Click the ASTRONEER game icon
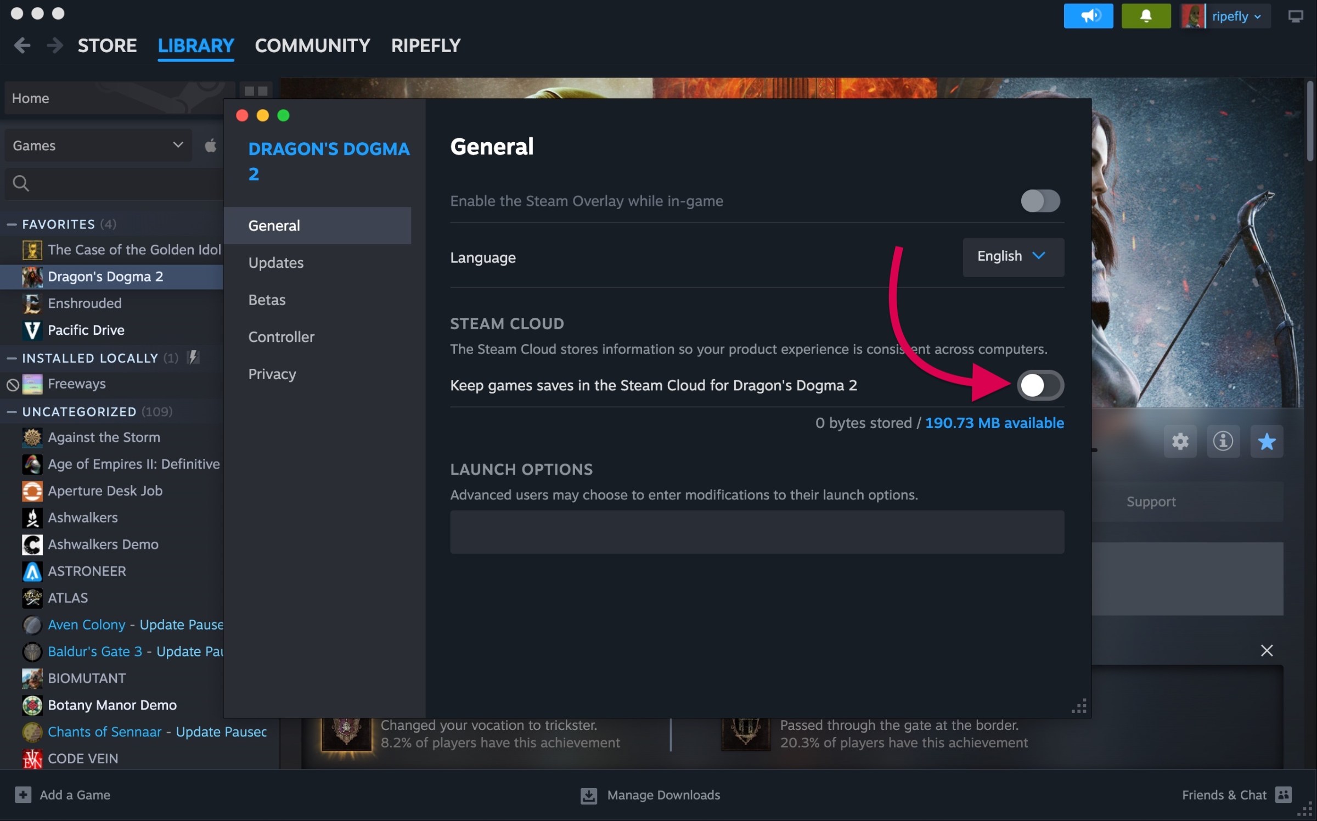Image resolution: width=1317 pixels, height=821 pixels. click(x=32, y=571)
